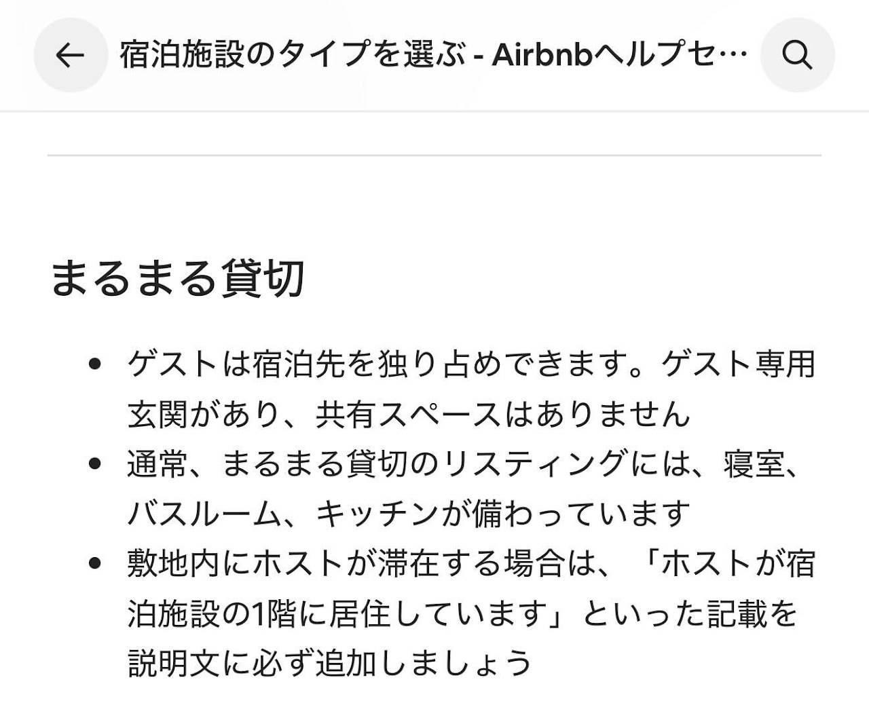869x722 pixels.
Task: Click the まるまる貸切 heading
Action: [x=177, y=278]
